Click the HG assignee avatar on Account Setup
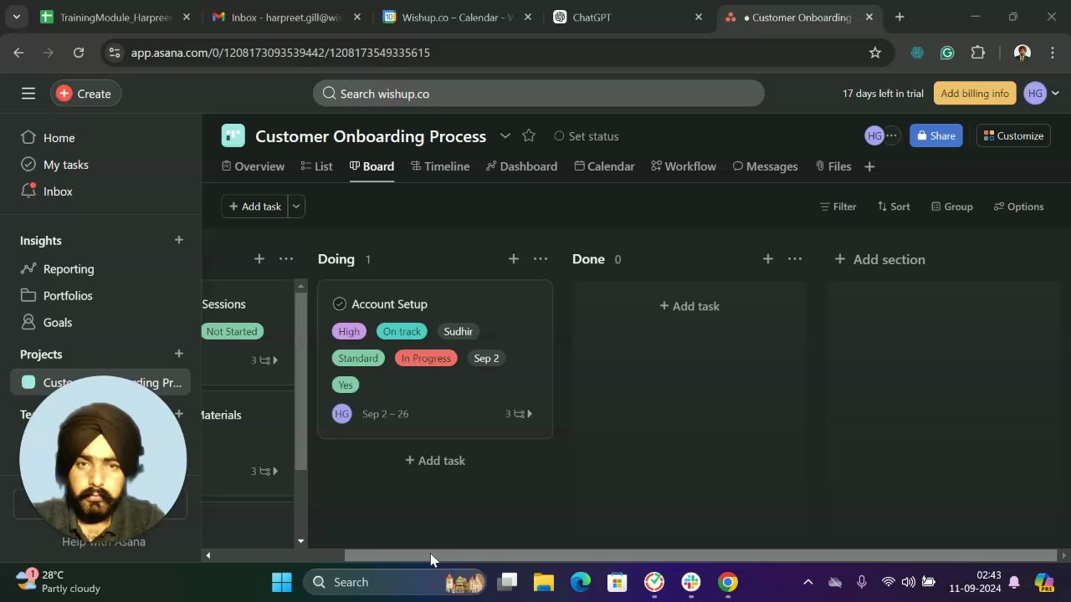The image size is (1071, 602). coord(342,414)
